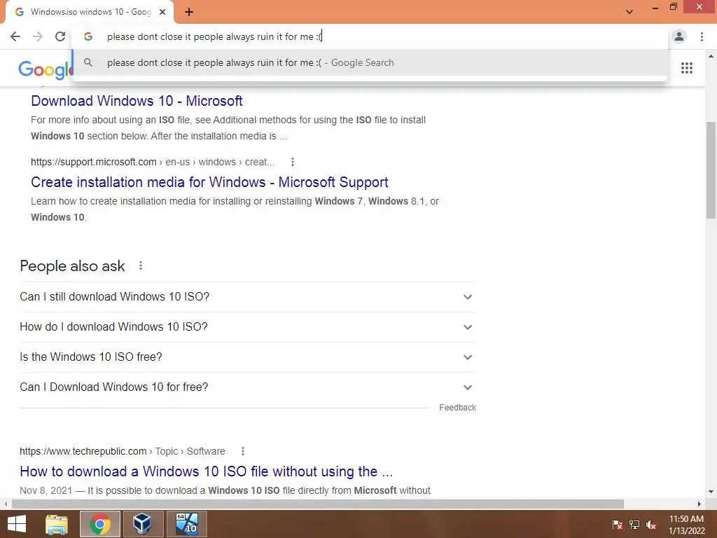Click the scroll up arrow
The image size is (717, 538).
(x=711, y=56)
